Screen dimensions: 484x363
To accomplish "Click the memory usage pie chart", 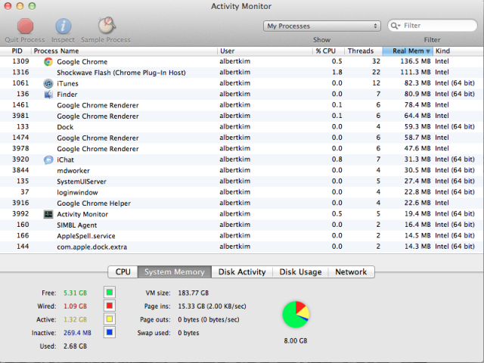I will tap(296, 315).
